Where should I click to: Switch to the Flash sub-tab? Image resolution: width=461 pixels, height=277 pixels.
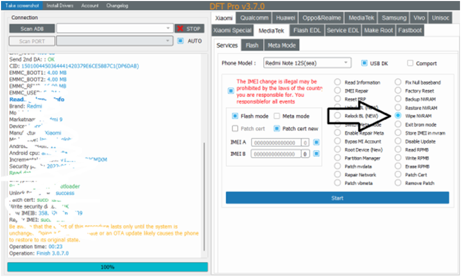click(x=252, y=45)
